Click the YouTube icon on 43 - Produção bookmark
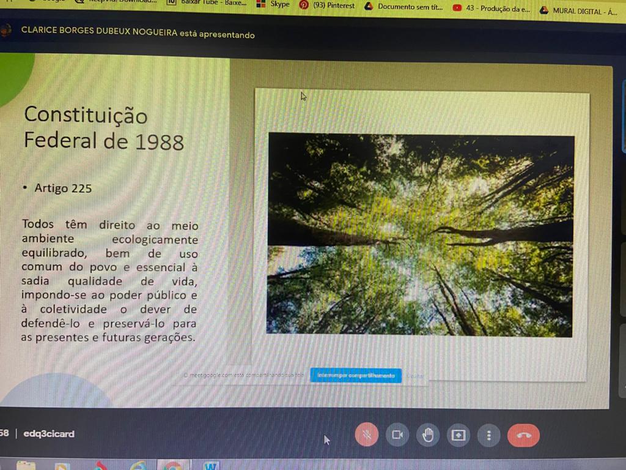 pos(457,7)
